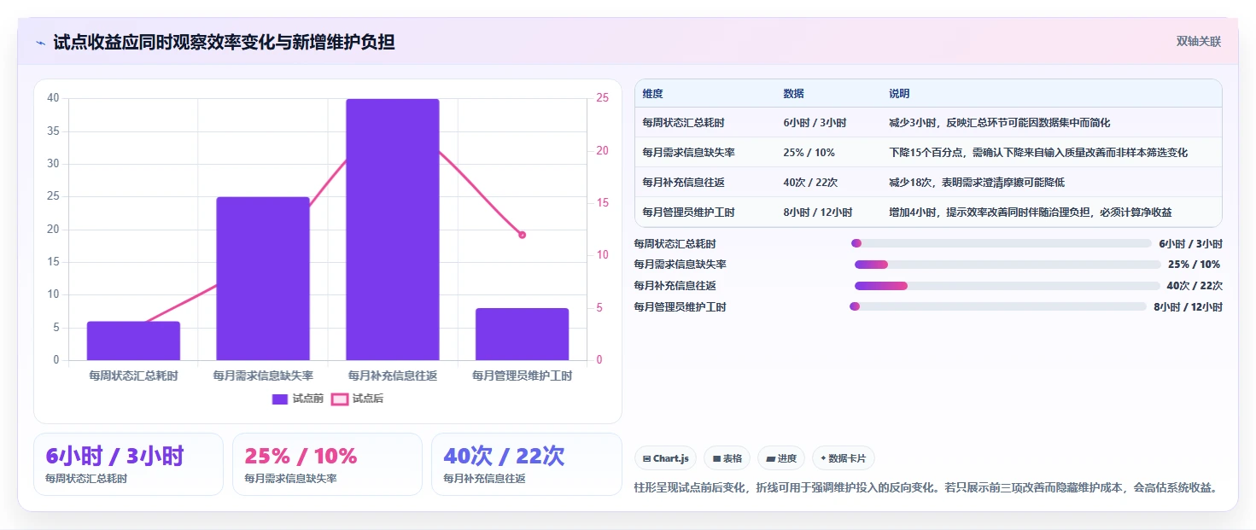This screenshot has width=1256, height=530.
Task: Click the purple bar for 每月需求信息缺失率
Action: click(x=263, y=278)
